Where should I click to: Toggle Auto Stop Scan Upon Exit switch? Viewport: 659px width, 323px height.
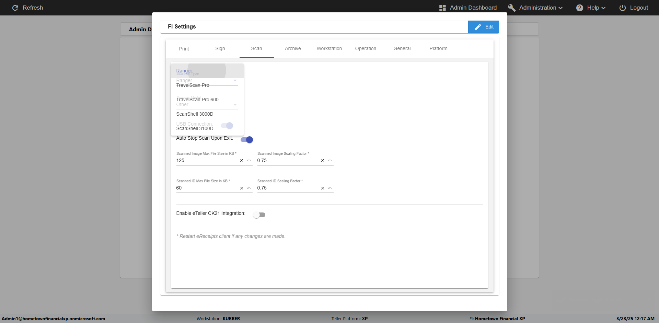247,140
